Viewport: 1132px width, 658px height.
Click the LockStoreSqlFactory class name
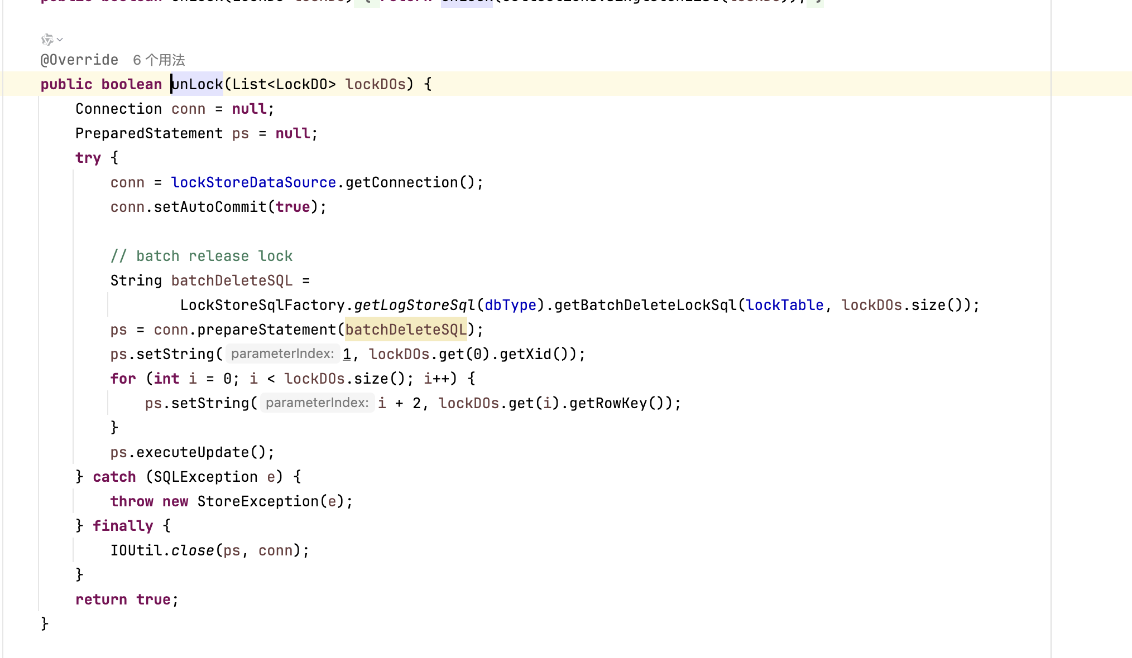(262, 305)
